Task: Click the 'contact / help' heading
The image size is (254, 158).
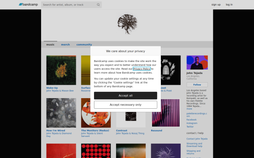Action: (x=195, y=133)
